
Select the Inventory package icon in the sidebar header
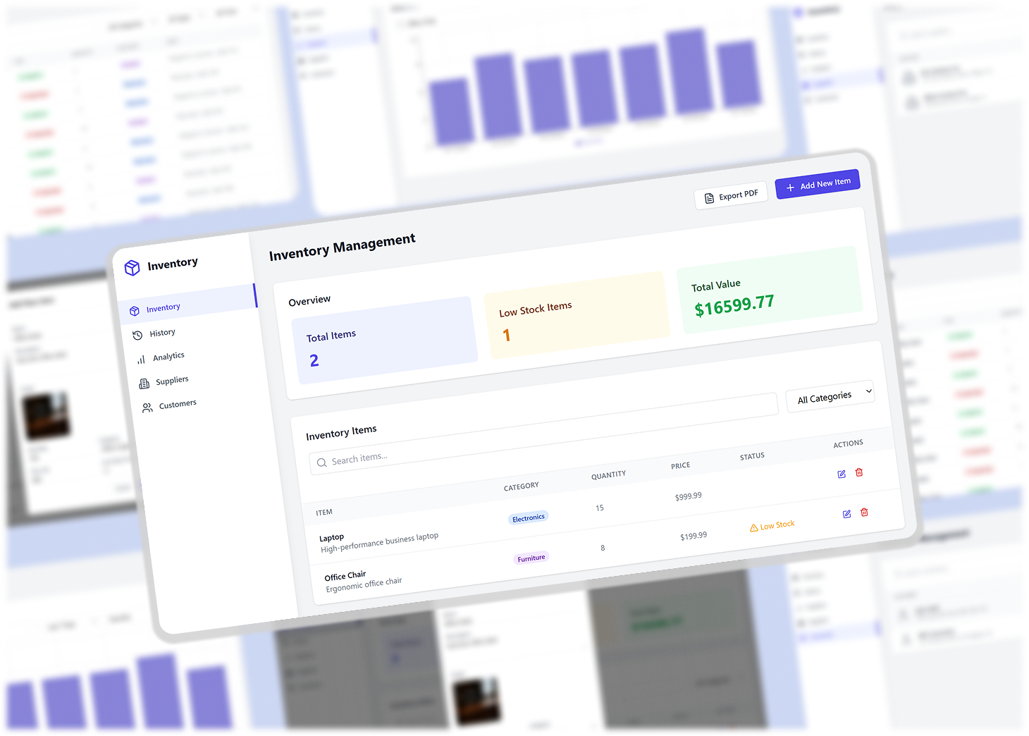coord(133,267)
